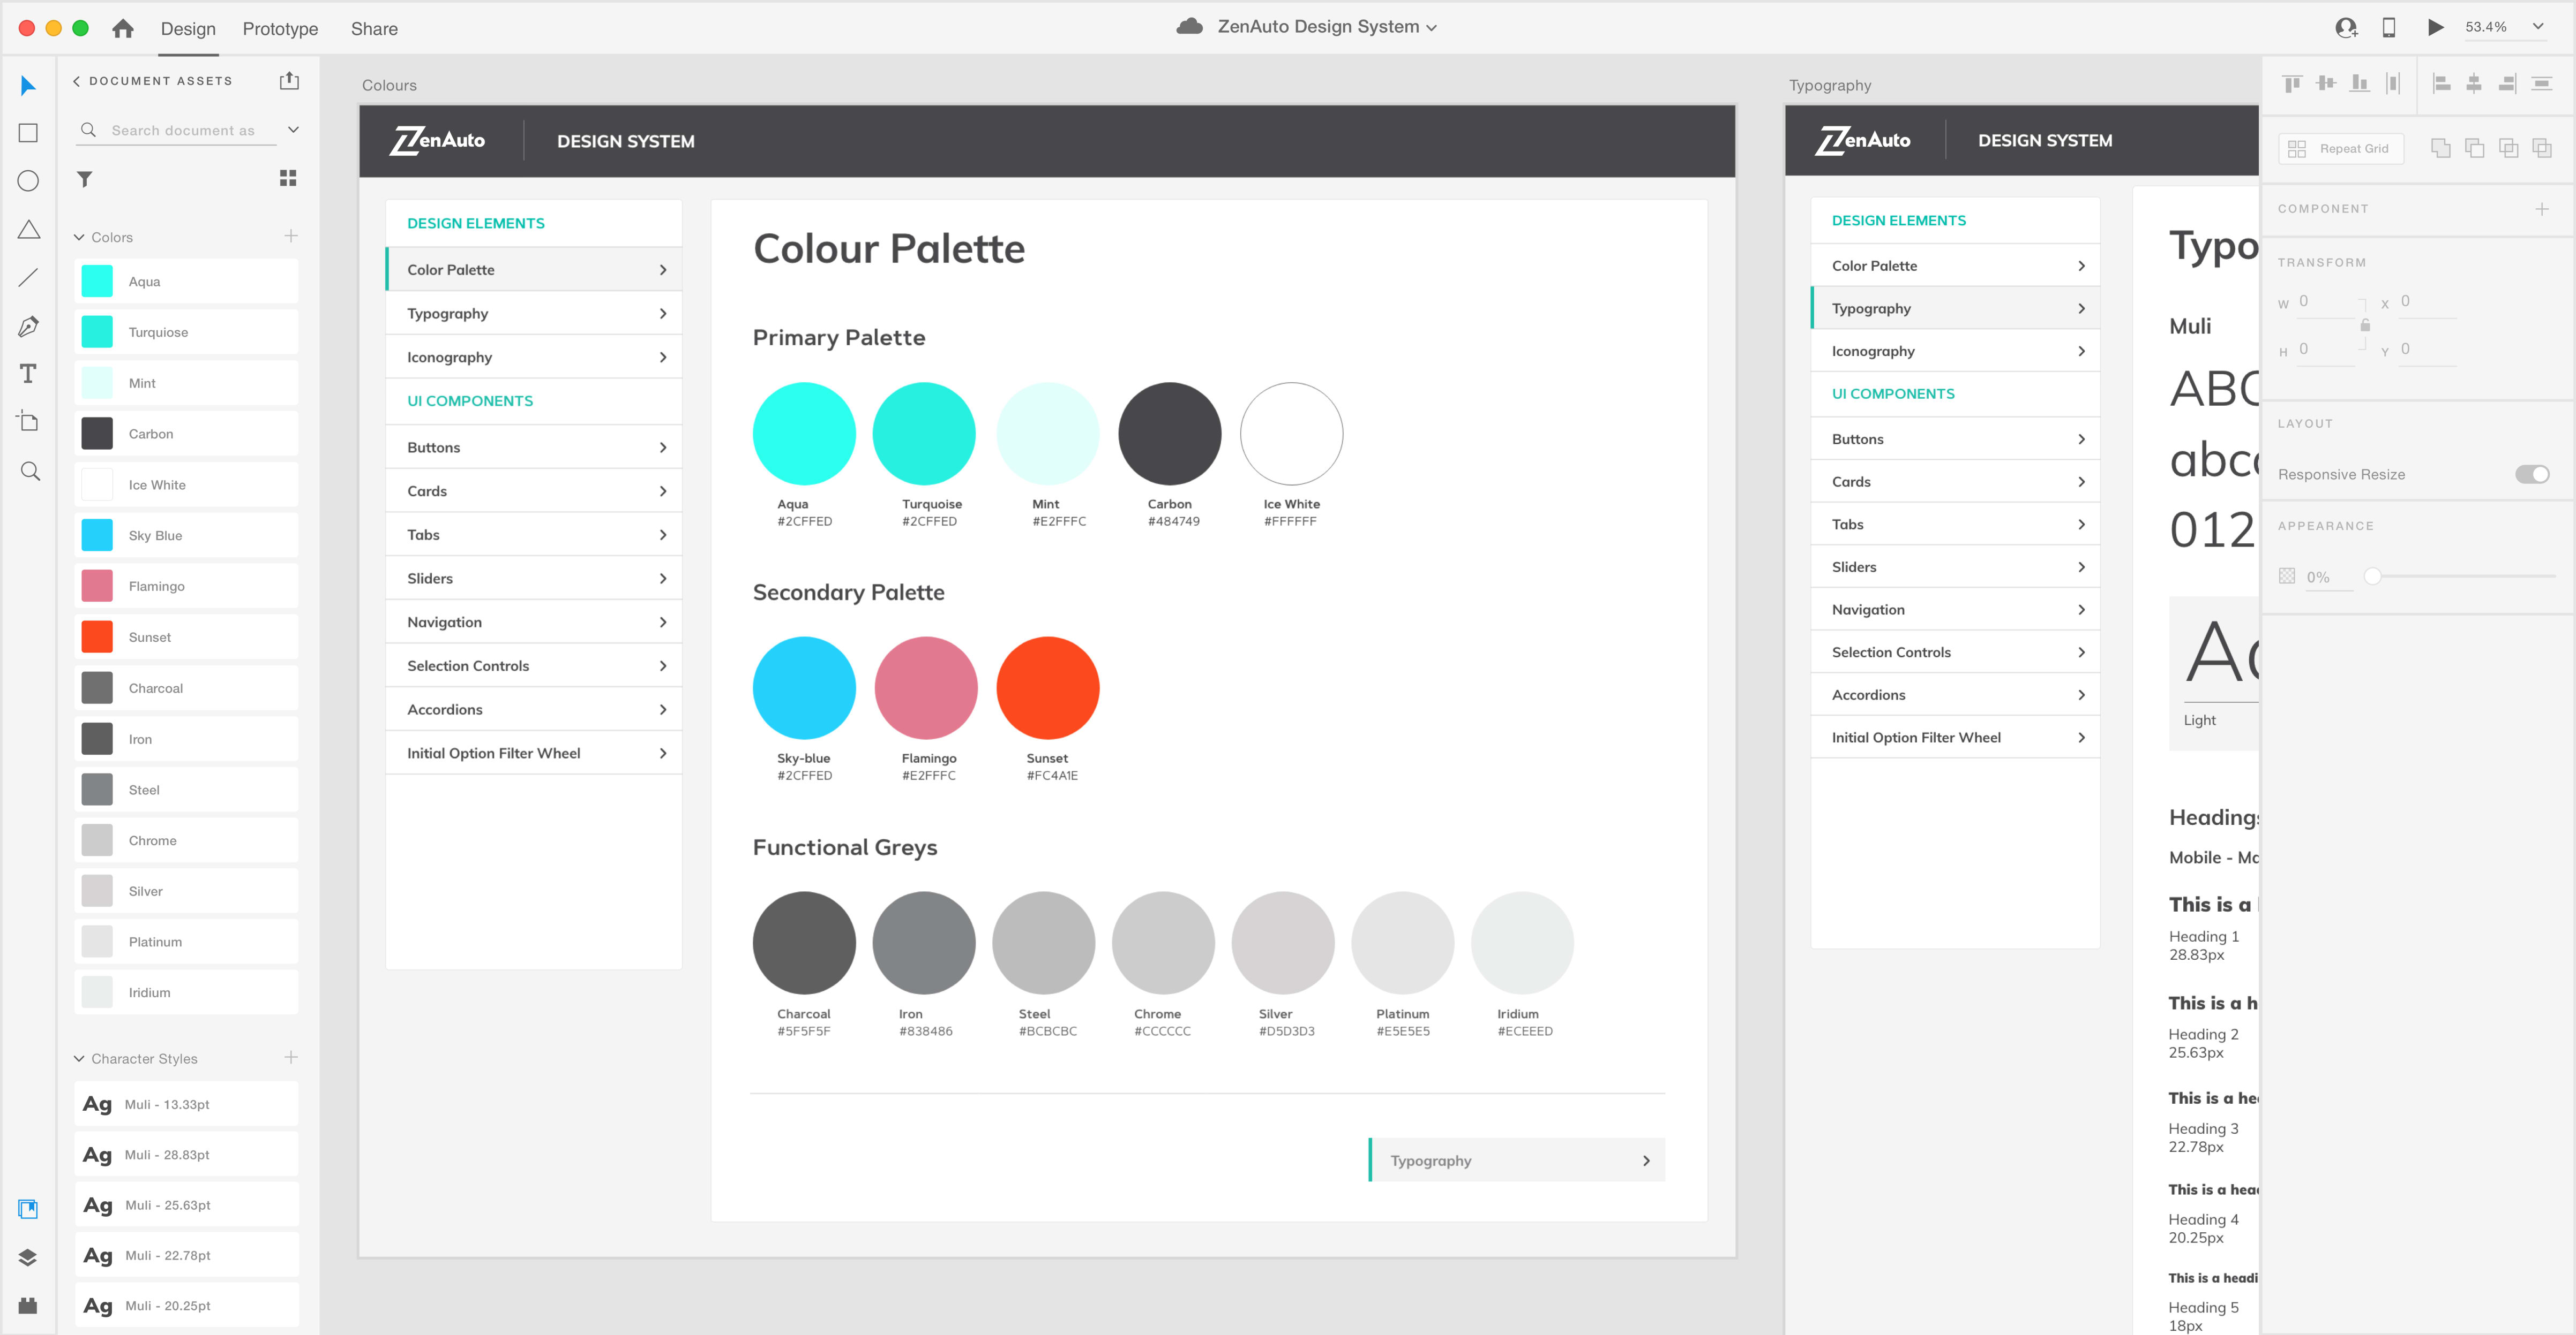Collapse the Colors assets section
Image resolution: width=2576 pixels, height=1335 pixels.
(x=79, y=237)
